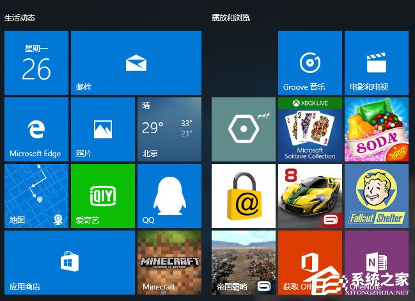This screenshot has width=415, height=301.
Task: Click the calendar tile showing 26
Action: coord(36,63)
